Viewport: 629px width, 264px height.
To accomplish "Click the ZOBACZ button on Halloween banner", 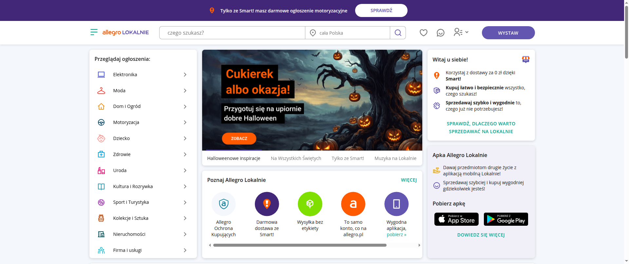I will [x=239, y=138].
